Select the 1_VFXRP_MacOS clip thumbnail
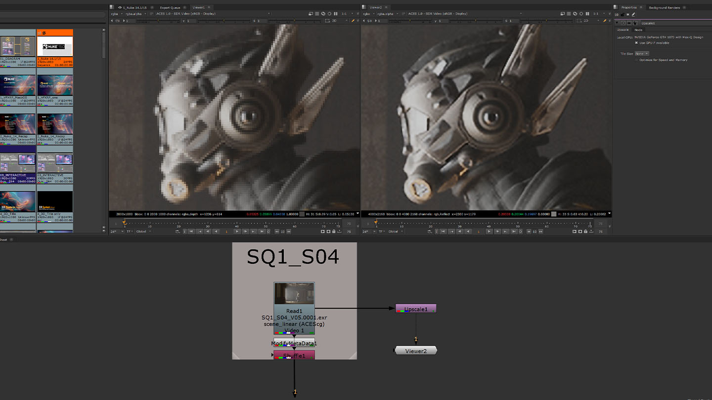 (x=18, y=85)
